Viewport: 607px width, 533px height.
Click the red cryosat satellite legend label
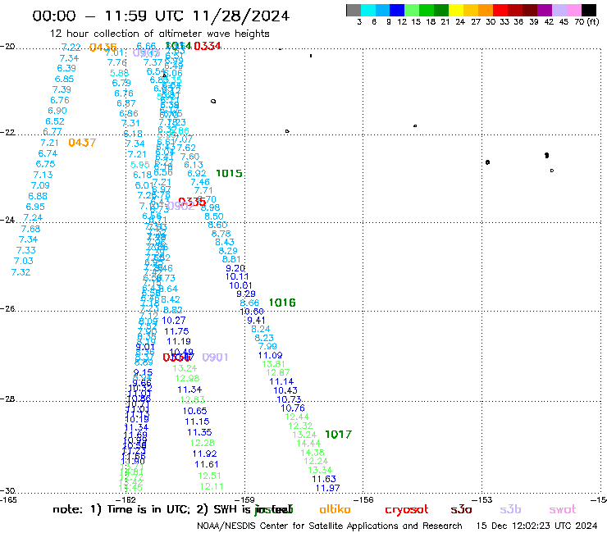[x=407, y=510]
